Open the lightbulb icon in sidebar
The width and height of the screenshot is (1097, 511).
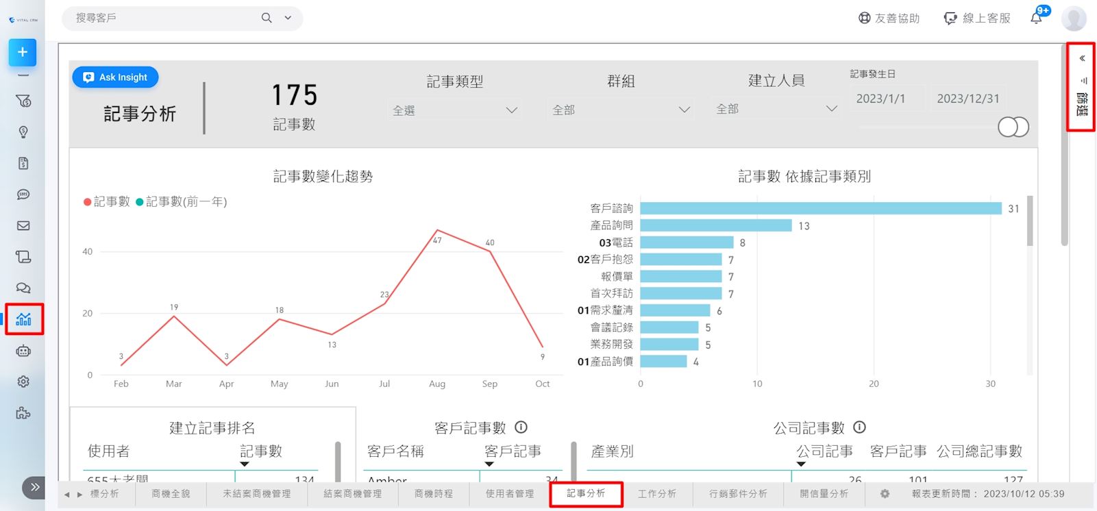pos(23,132)
